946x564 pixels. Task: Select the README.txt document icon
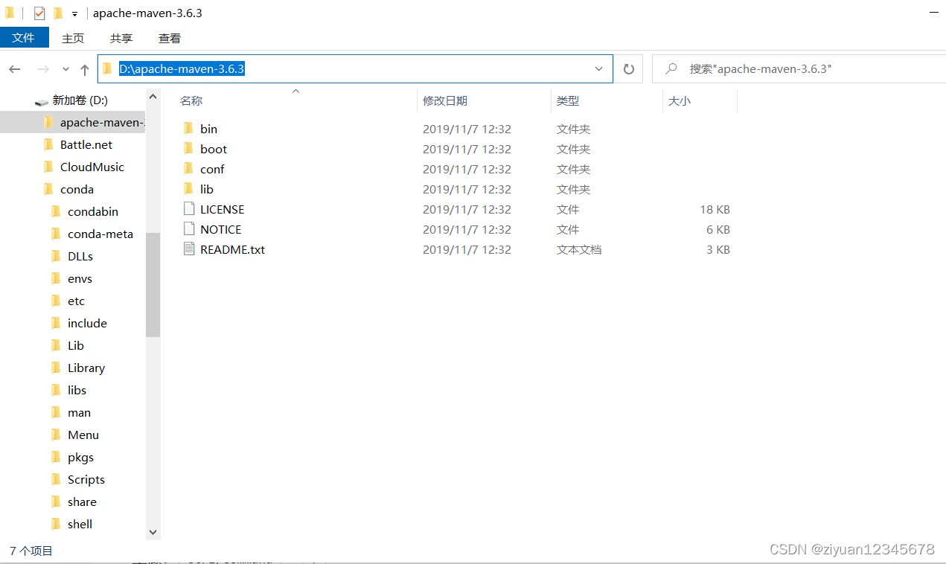click(x=188, y=249)
